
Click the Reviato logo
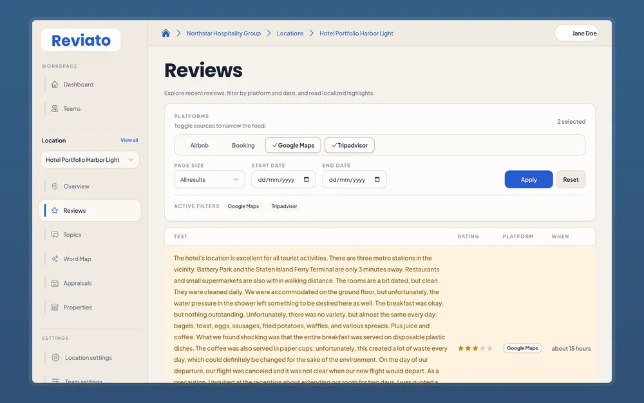point(81,40)
